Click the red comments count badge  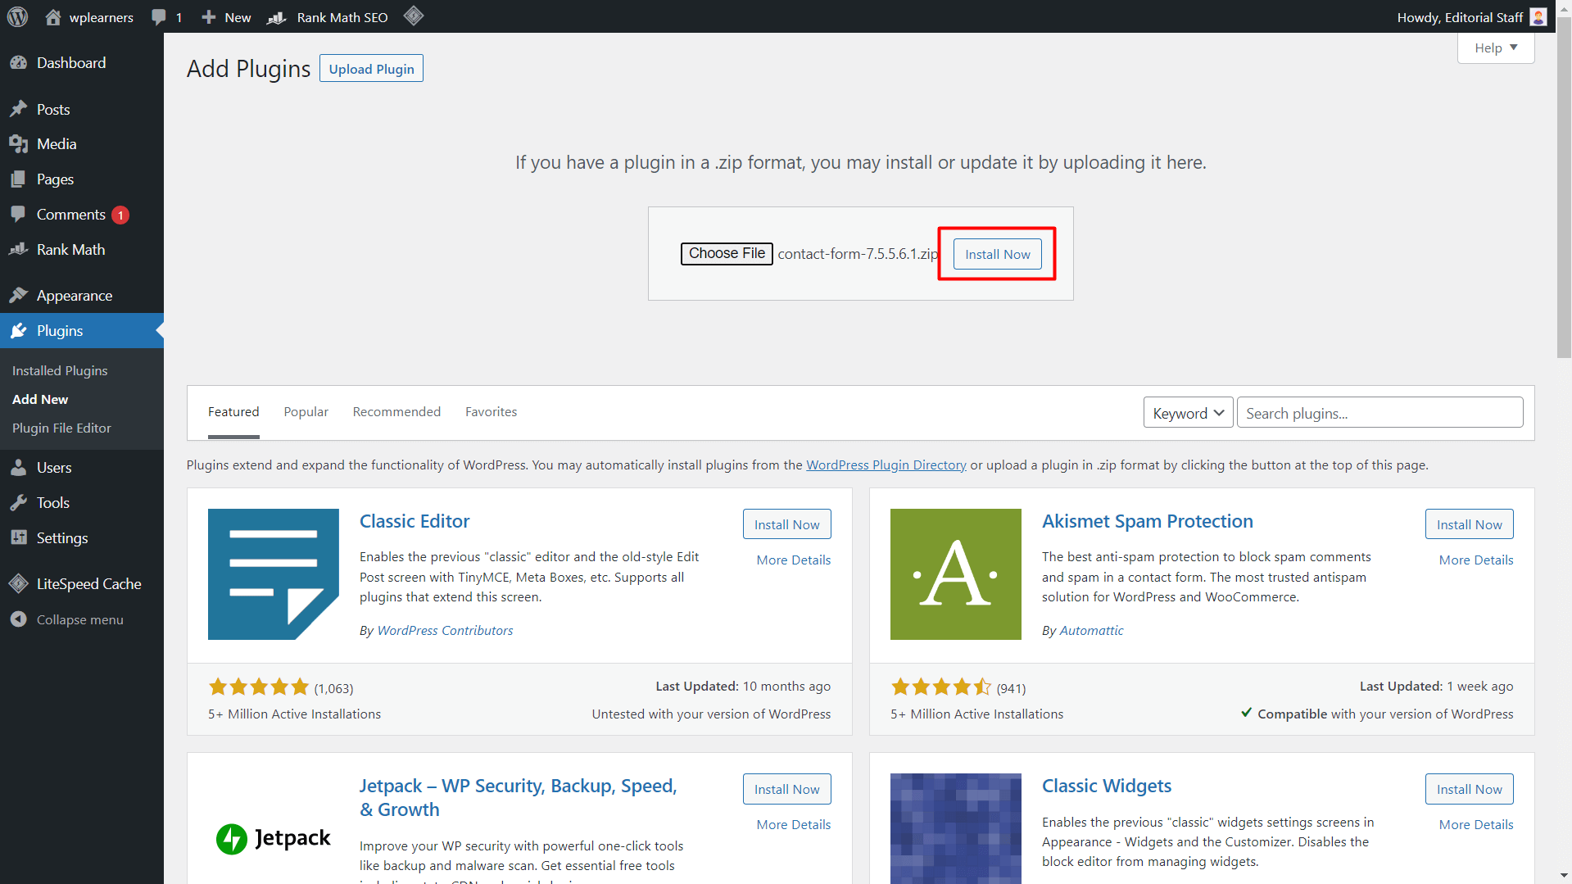pyautogui.click(x=120, y=215)
